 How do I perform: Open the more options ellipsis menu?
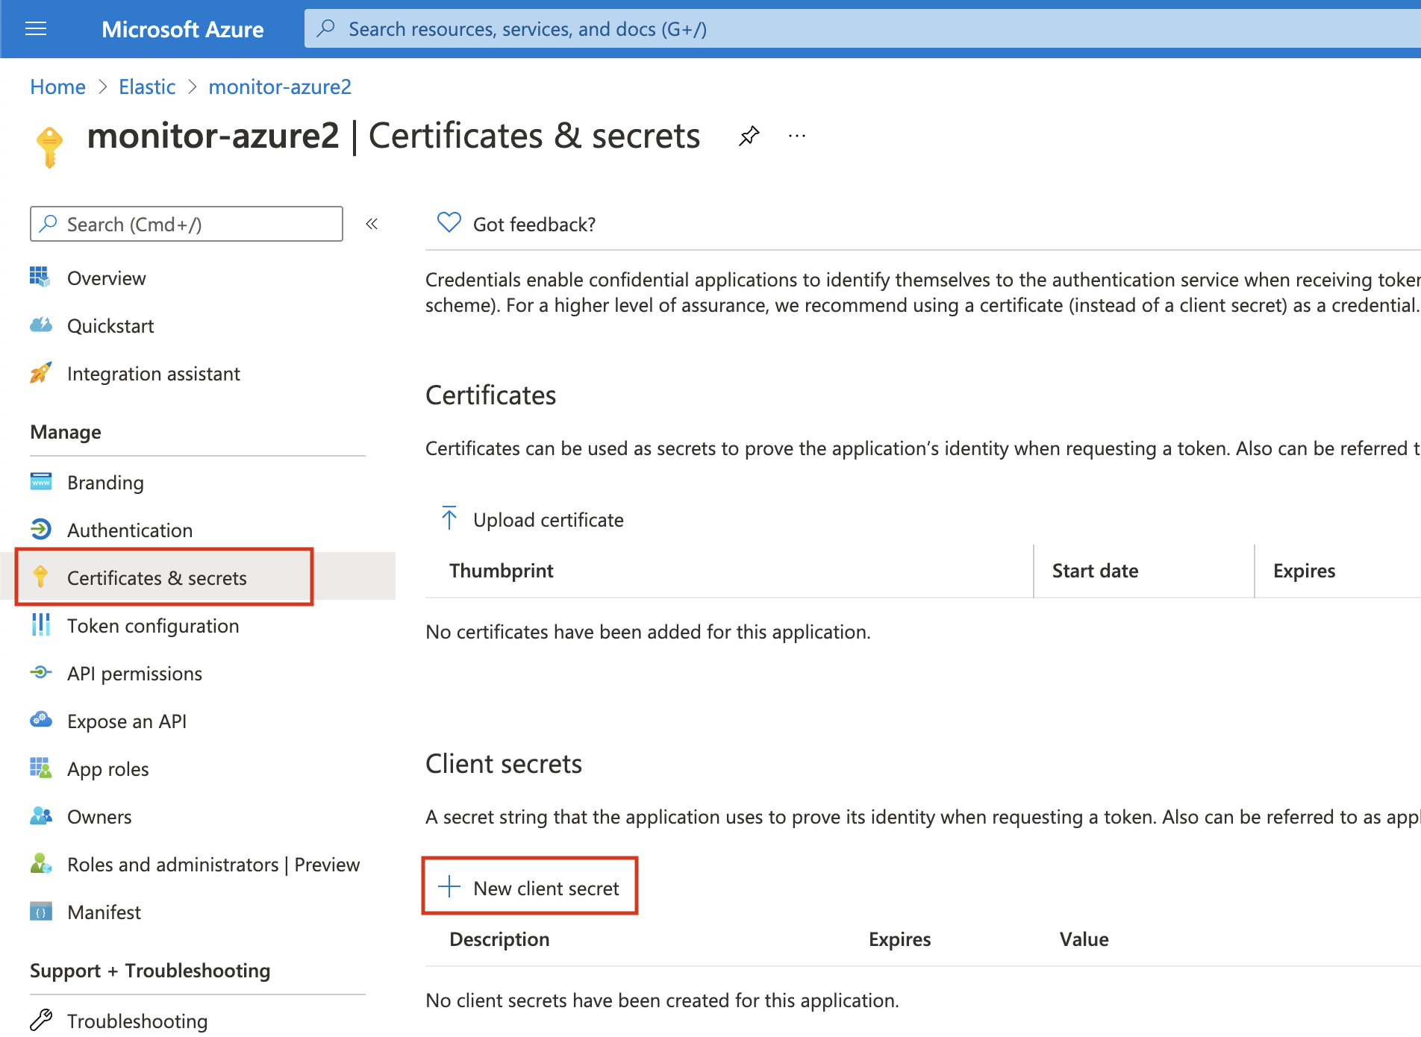click(796, 135)
